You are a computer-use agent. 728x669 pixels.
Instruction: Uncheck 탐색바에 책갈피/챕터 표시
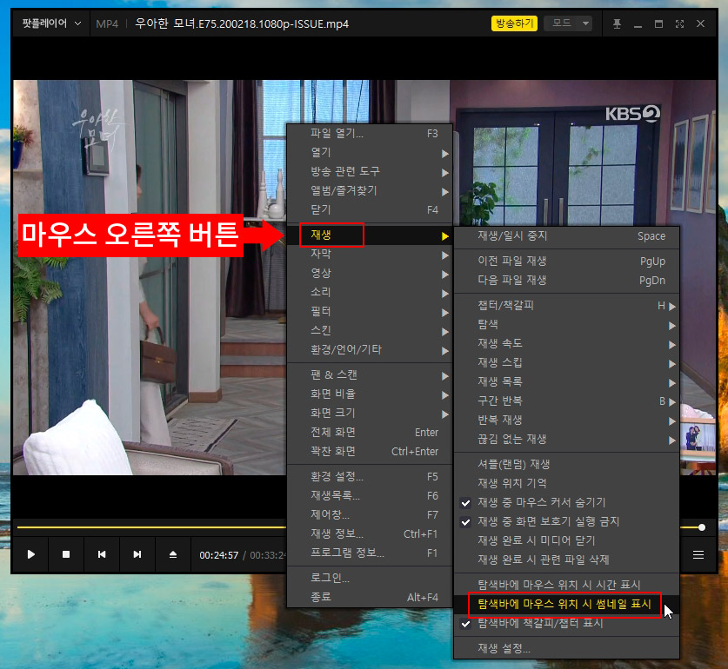pos(566,624)
